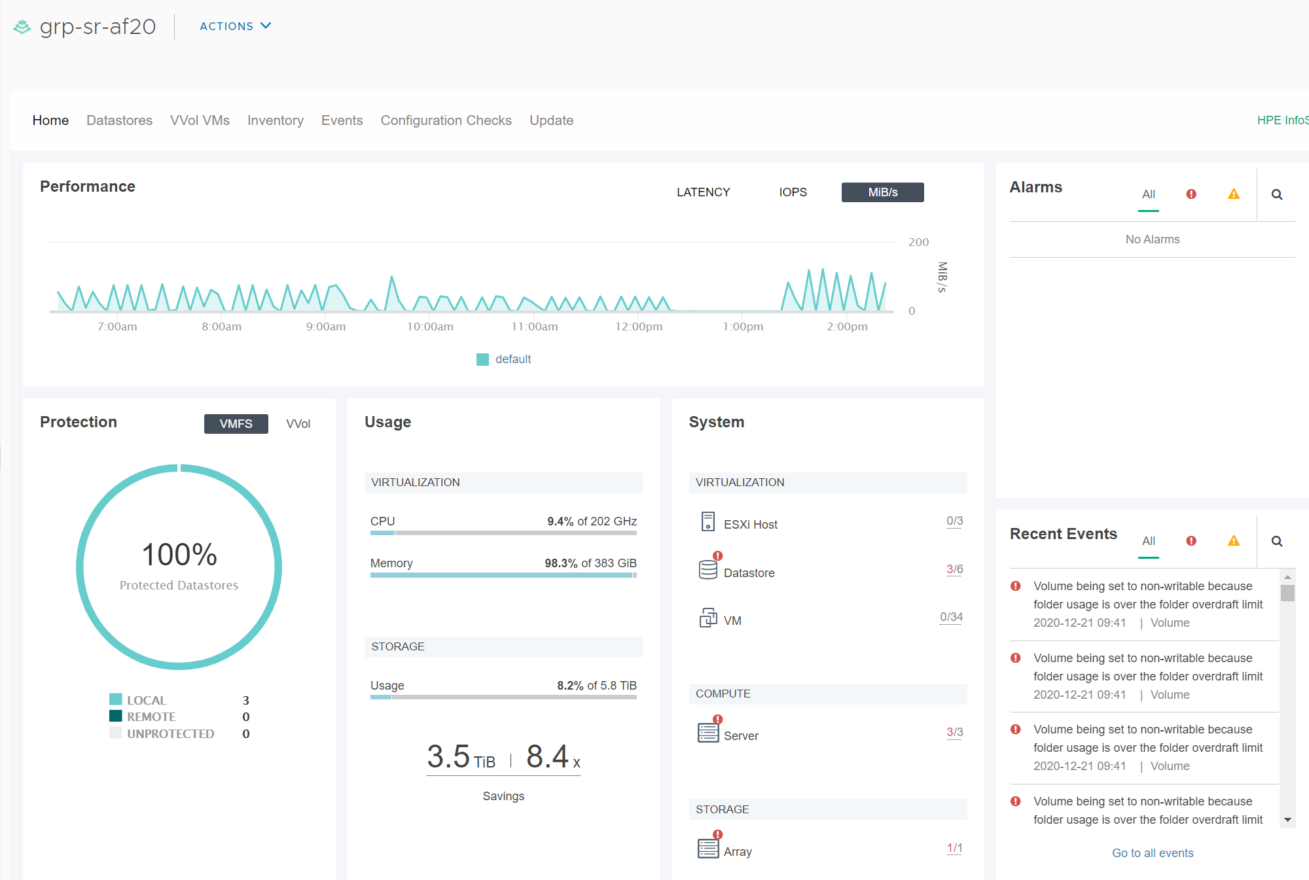Screen dimensions: 1309x880
Task: Click the LOCAL legend color swatch
Action: 116,699
